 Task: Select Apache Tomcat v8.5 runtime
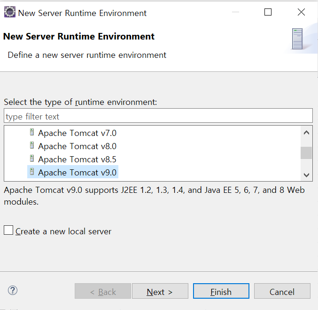click(x=77, y=159)
